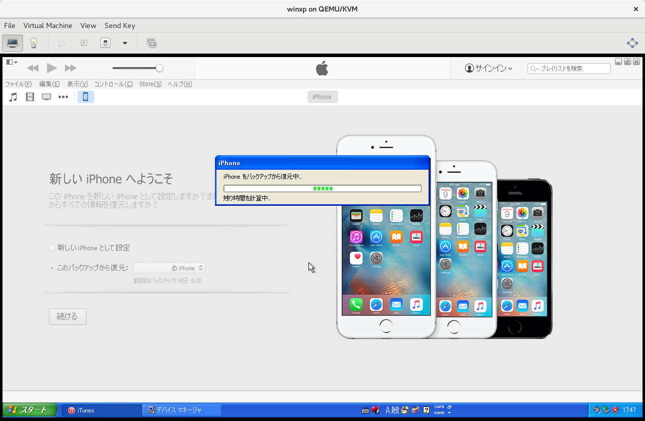Open the search magnifier options arrow
This screenshot has height=421, width=645.
pyautogui.click(x=534, y=69)
